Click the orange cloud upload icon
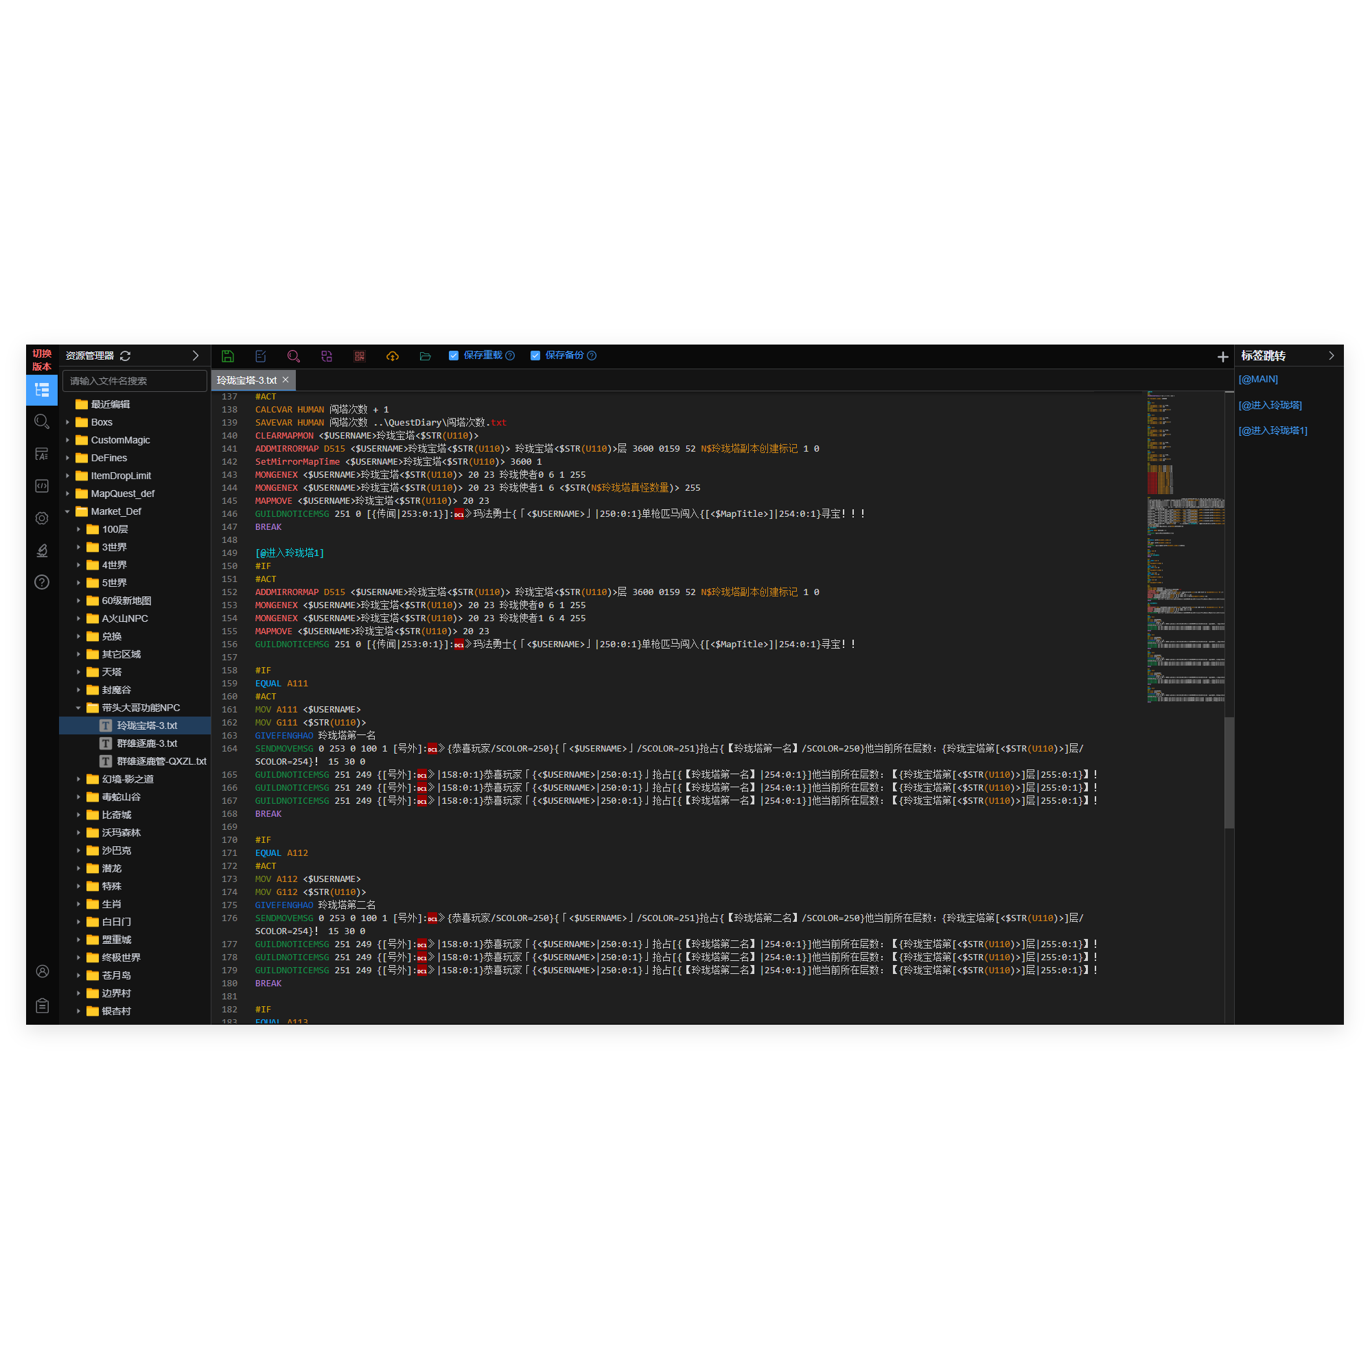 click(392, 356)
